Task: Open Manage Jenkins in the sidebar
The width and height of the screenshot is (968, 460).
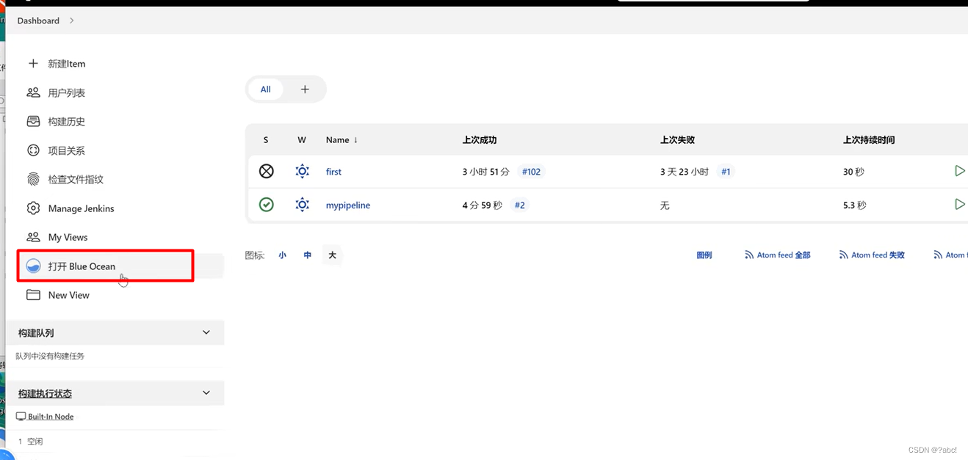Action: pyautogui.click(x=82, y=208)
